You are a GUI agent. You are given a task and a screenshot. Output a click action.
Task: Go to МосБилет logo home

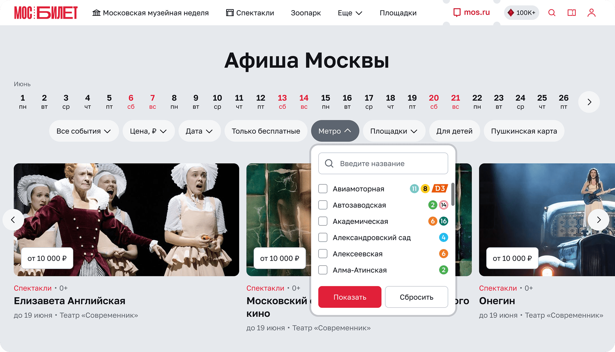[46, 13]
